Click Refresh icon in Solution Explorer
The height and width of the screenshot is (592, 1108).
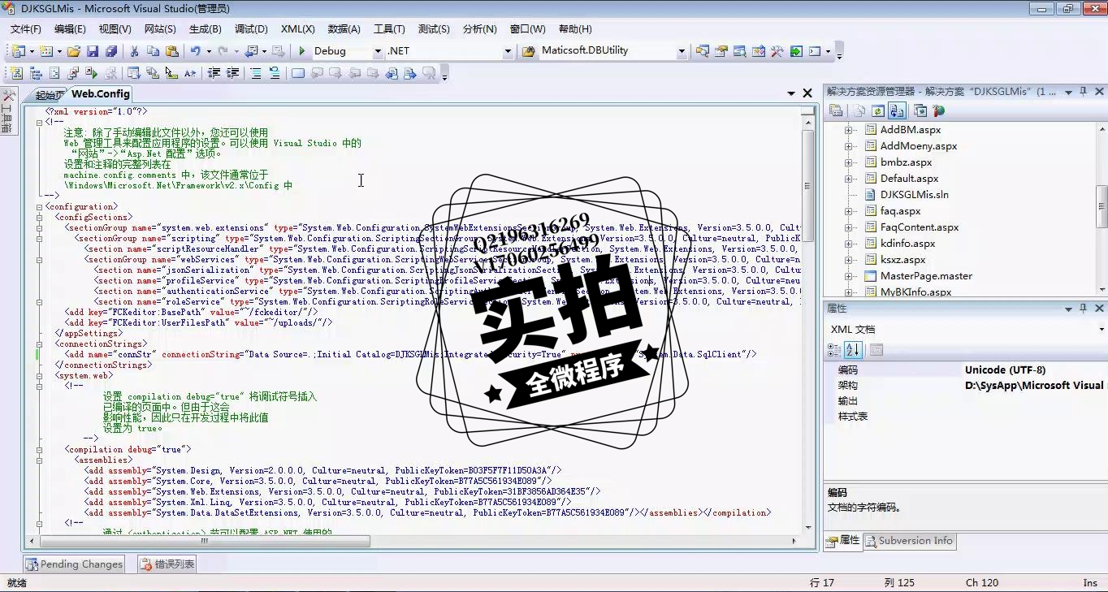tap(877, 110)
